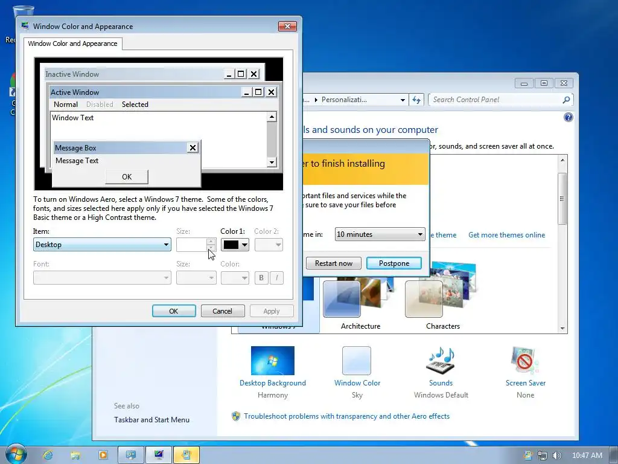Open the Start menu orb
The height and width of the screenshot is (464, 618).
point(16,454)
